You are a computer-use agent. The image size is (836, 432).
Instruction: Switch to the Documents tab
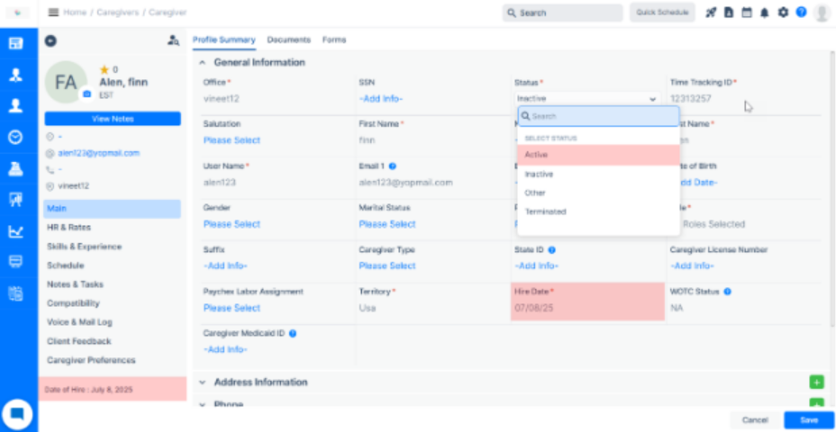(x=288, y=40)
